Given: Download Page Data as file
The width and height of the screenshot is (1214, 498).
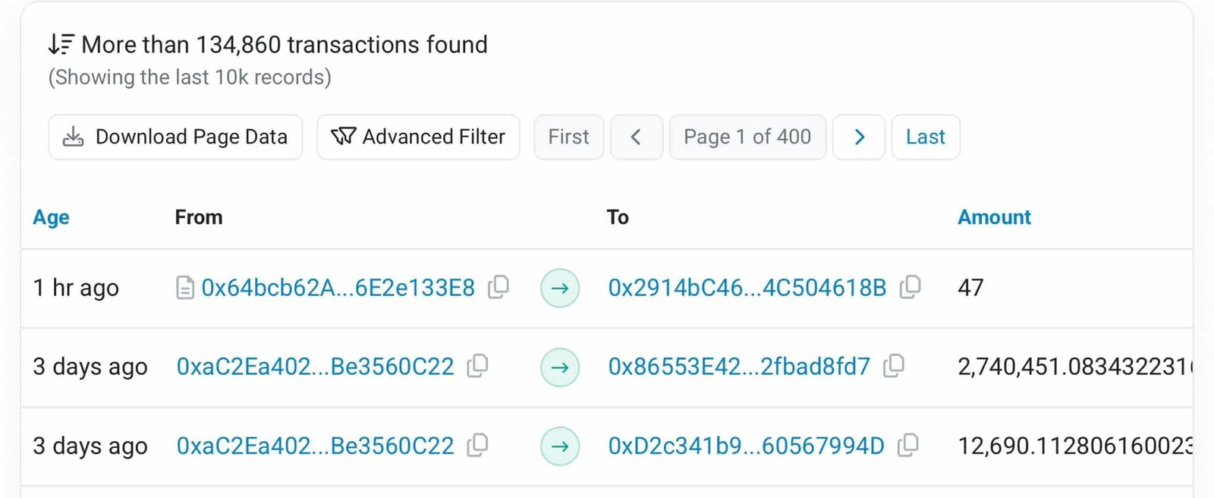Looking at the screenshot, I should pos(175,137).
